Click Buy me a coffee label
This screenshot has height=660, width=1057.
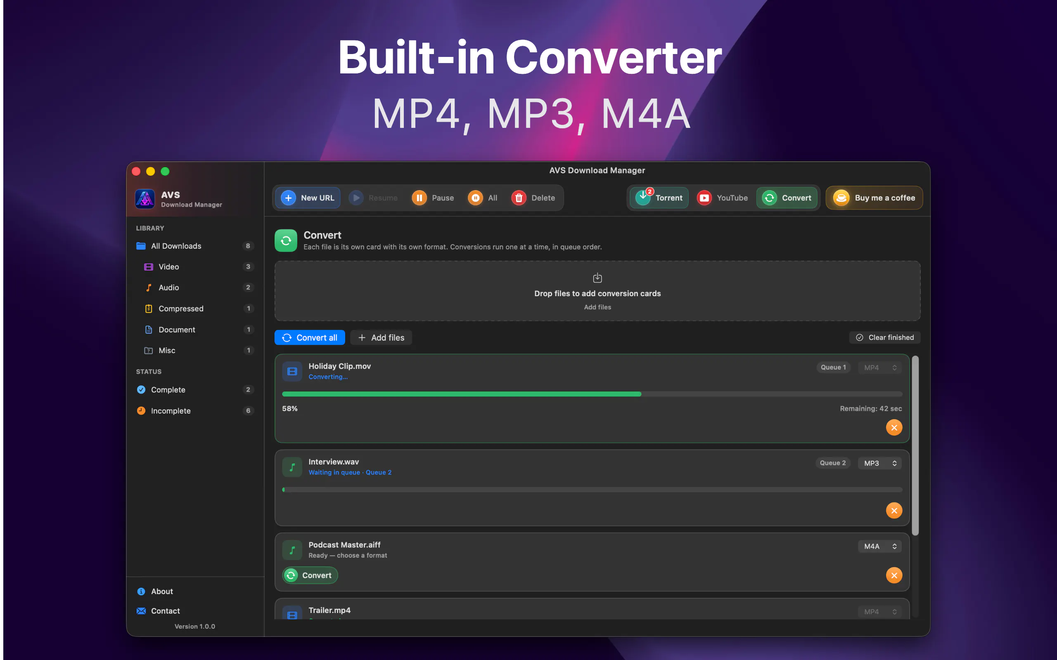884,198
